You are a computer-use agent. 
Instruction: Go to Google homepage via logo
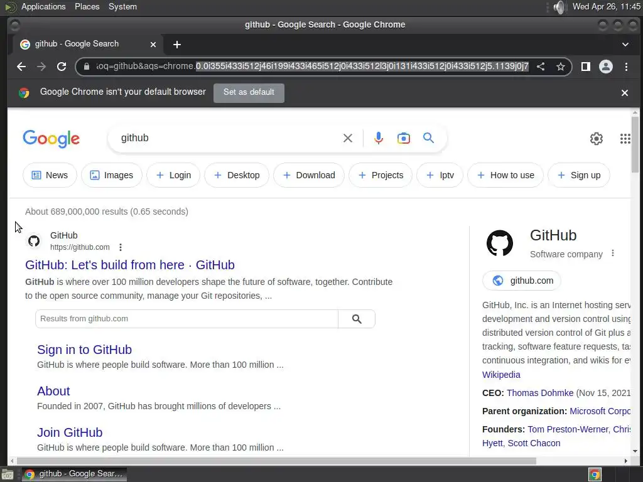(51, 139)
